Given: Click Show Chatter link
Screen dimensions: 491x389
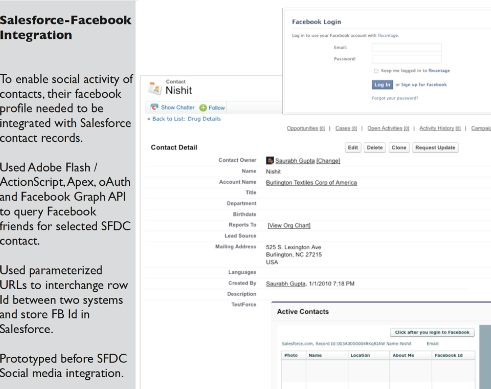Looking at the screenshot, I should point(178,107).
